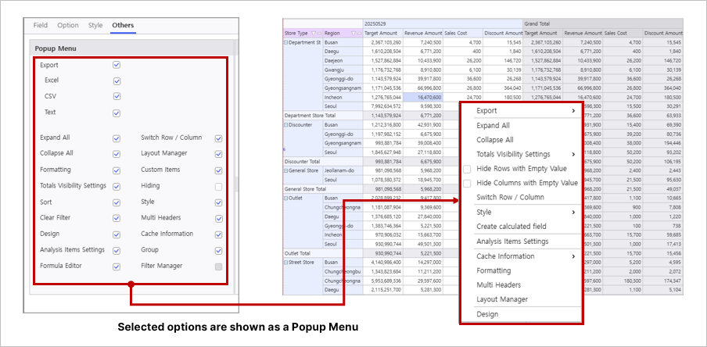The width and height of the screenshot is (707, 347).
Task: Toggle the Formatting checkbox in settings panel
Action: (x=117, y=170)
